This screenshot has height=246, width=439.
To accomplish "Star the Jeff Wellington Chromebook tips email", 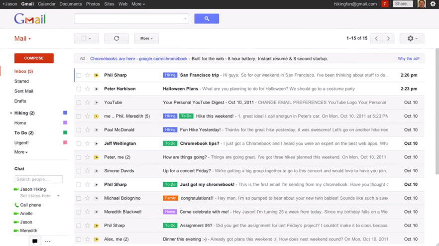I will [88, 143].
